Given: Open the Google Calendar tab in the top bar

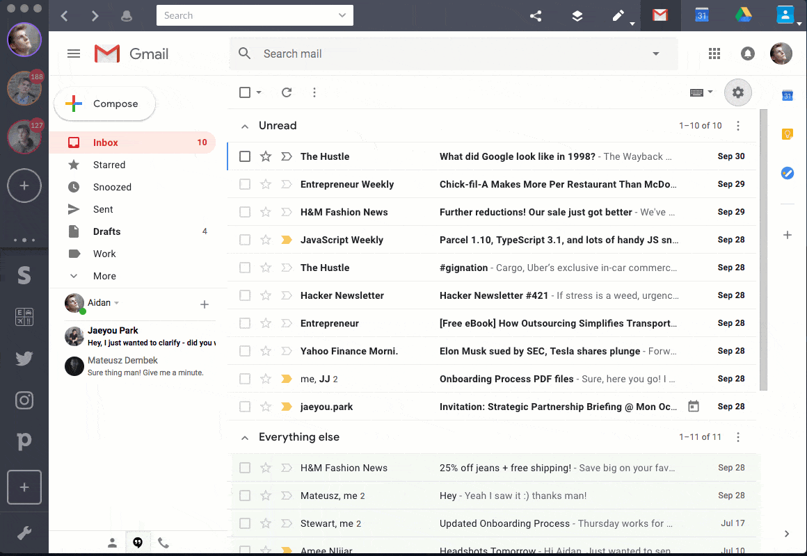Looking at the screenshot, I should point(702,15).
